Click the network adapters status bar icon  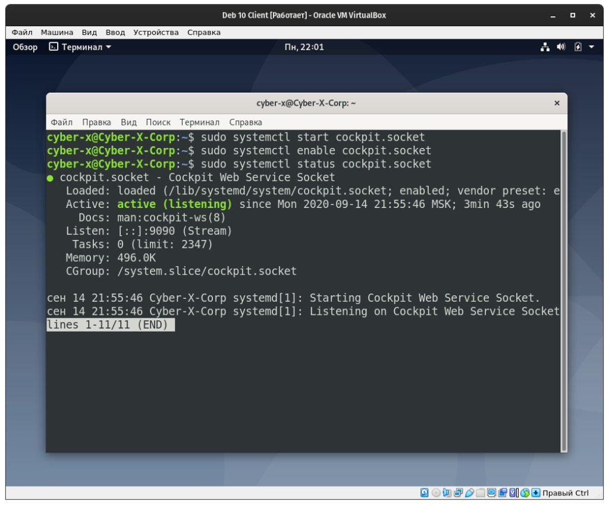click(x=458, y=493)
